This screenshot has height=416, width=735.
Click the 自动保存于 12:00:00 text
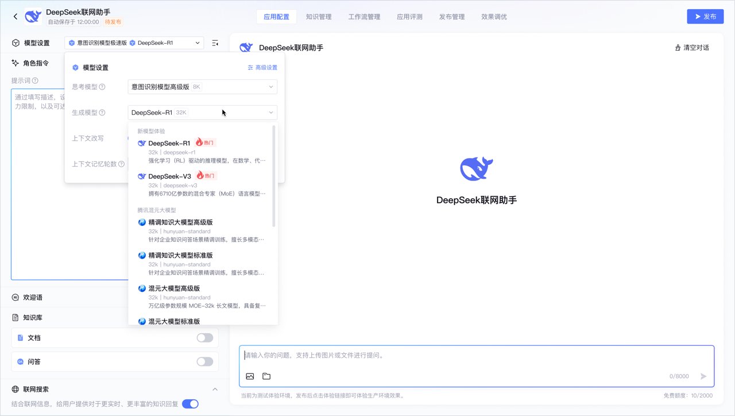click(73, 22)
